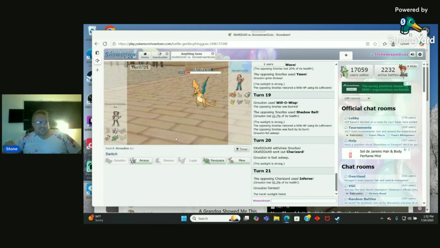This screenshot has width=440, height=248.
Task: Open the Edge sidebar tab actions icon
Action: click(97, 53)
